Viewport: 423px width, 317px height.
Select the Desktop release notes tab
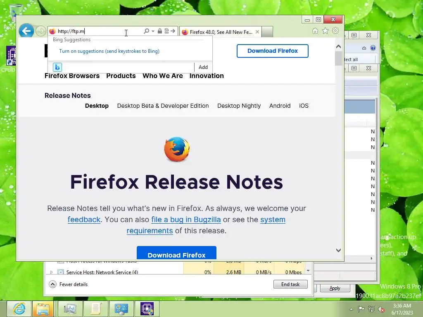[x=97, y=106]
